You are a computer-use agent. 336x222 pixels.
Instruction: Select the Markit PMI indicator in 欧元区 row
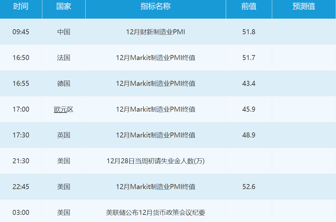click(156, 109)
